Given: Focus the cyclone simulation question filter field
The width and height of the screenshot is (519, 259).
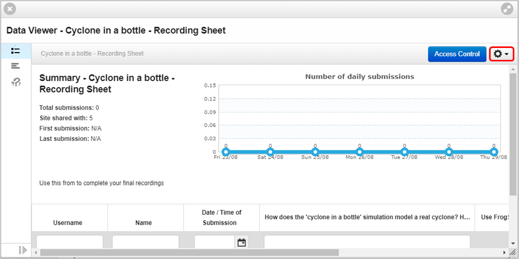Looking at the screenshot, I should pyautogui.click(x=367, y=242).
